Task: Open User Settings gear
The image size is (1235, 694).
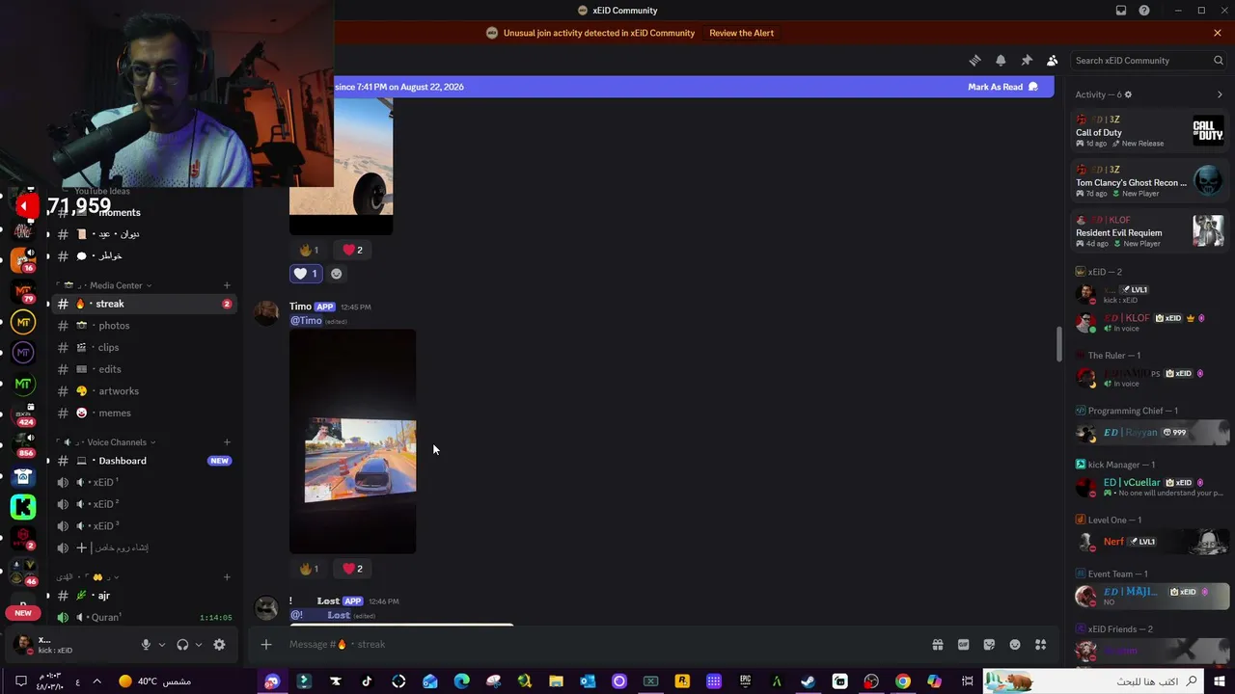Action: (219, 645)
